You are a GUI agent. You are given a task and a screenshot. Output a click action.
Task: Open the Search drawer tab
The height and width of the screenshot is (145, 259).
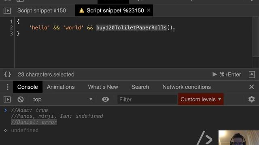[140, 87]
